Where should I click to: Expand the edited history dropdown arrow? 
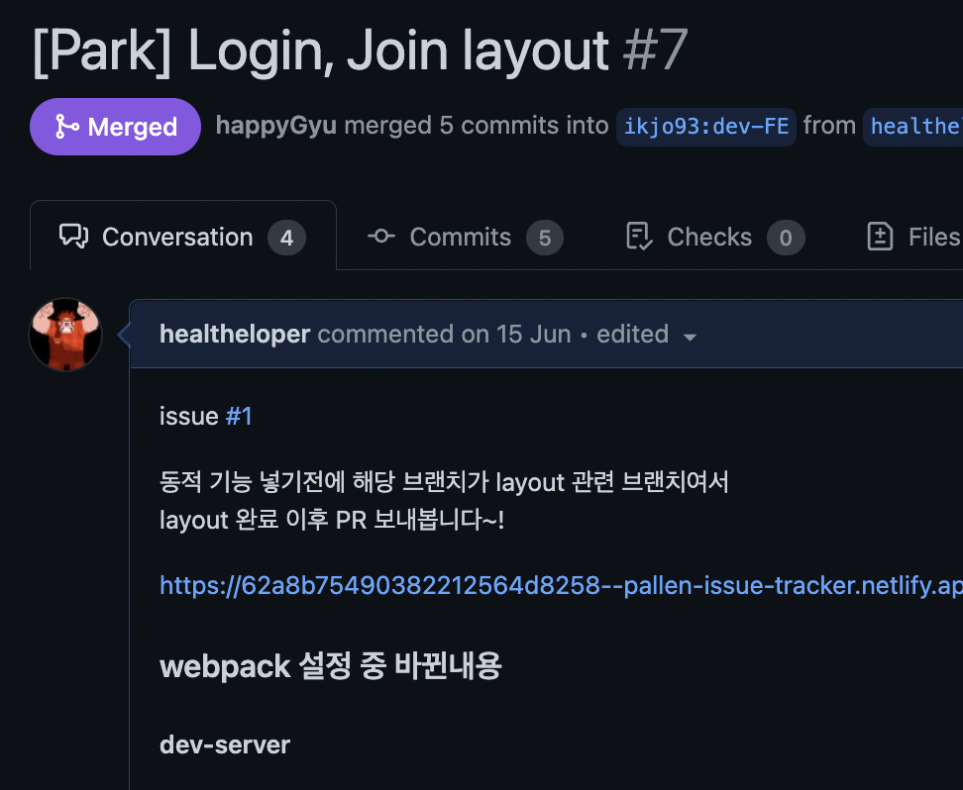coord(690,337)
